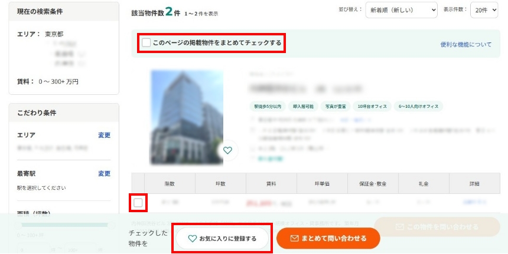508x254 pixels.
Task: Click the heart icon on the building photo
Action: pos(227,150)
